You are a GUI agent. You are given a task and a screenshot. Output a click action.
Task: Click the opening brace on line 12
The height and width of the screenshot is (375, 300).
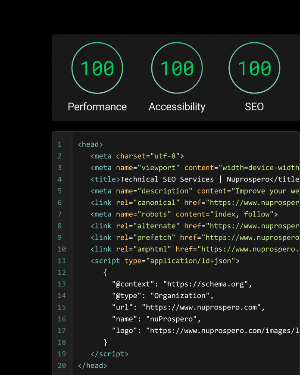coord(105,273)
